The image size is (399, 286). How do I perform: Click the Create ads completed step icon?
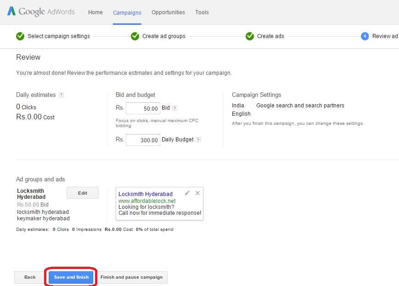249,36
